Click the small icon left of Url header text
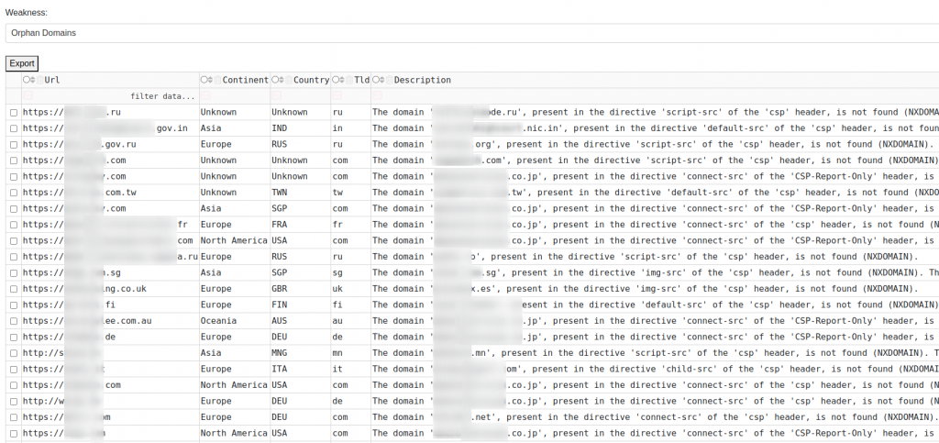The height and width of the screenshot is (443, 939). pyautogui.click(x=39, y=80)
